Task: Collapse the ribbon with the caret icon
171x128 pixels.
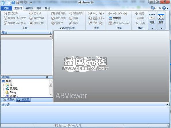Action: [x=160, y=8]
